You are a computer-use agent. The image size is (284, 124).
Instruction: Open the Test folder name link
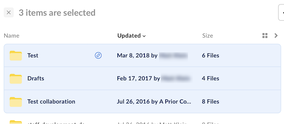click(33, 55)
